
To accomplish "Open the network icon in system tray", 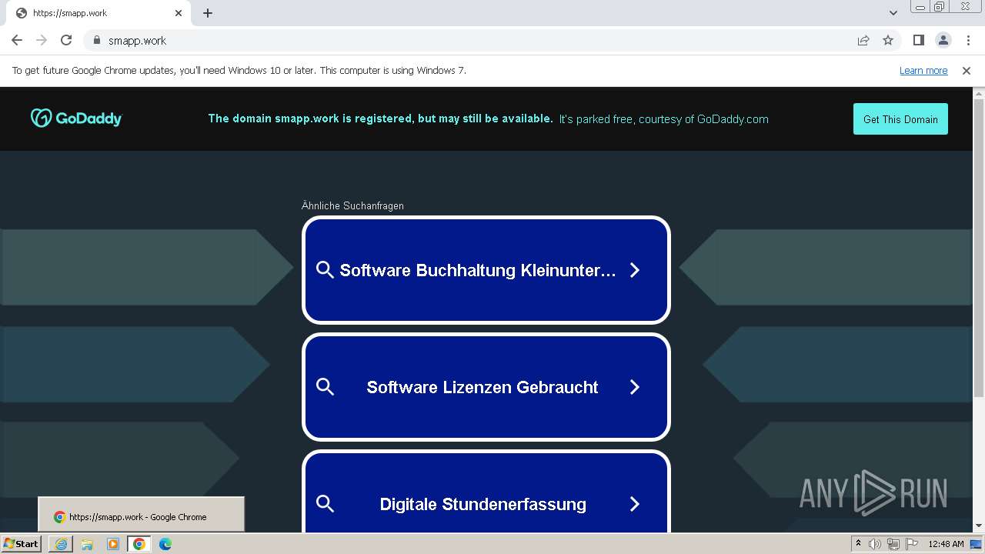I will [x=893, y=544].
